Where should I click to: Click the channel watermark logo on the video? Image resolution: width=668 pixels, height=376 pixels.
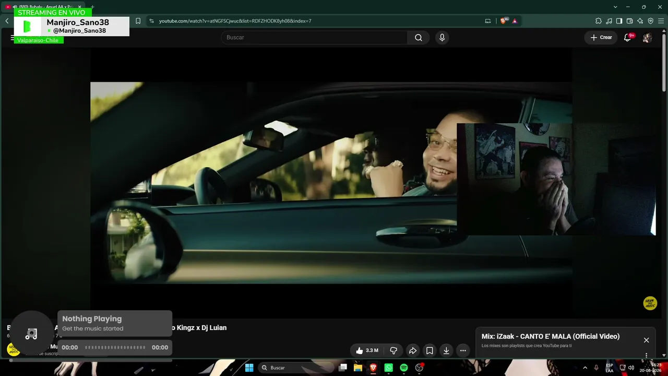click(x=650, y=303)
